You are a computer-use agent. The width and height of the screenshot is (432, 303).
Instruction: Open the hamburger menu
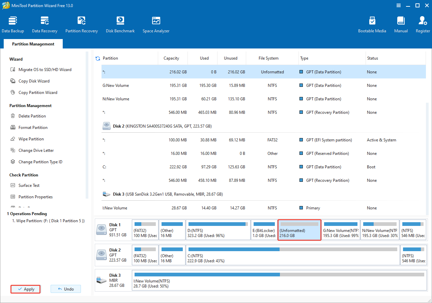coord(398,5)
